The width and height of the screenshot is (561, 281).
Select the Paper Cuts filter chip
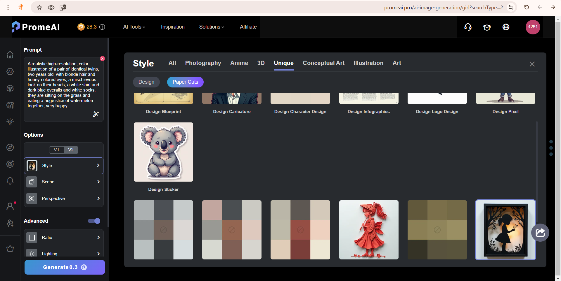click(x=185, y=82)
